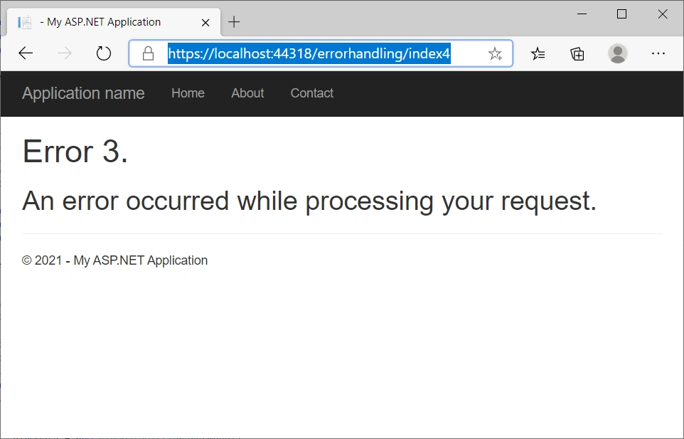Open Settings and more menu
This screenshot has height=439, width=684.
point(658,53)
